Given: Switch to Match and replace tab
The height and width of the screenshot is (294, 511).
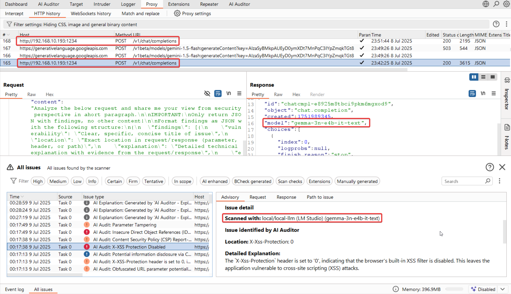Looking at the screenshot, I should point(140,13).
